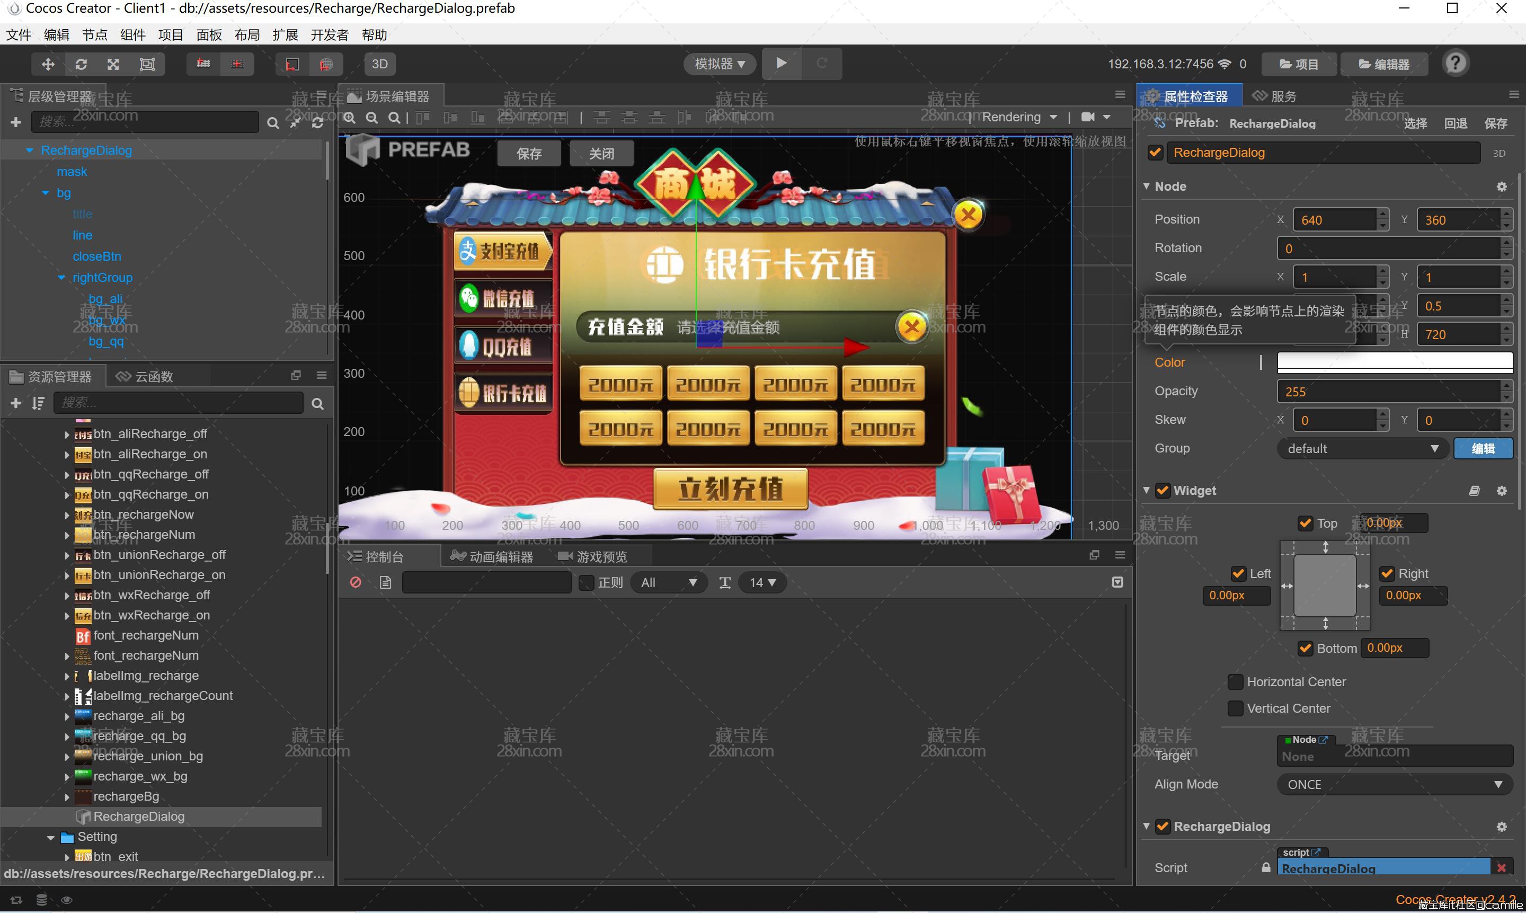Open the Group default dropdown
Viewport: 1526px width, 913px height.
coord(1362,448)
